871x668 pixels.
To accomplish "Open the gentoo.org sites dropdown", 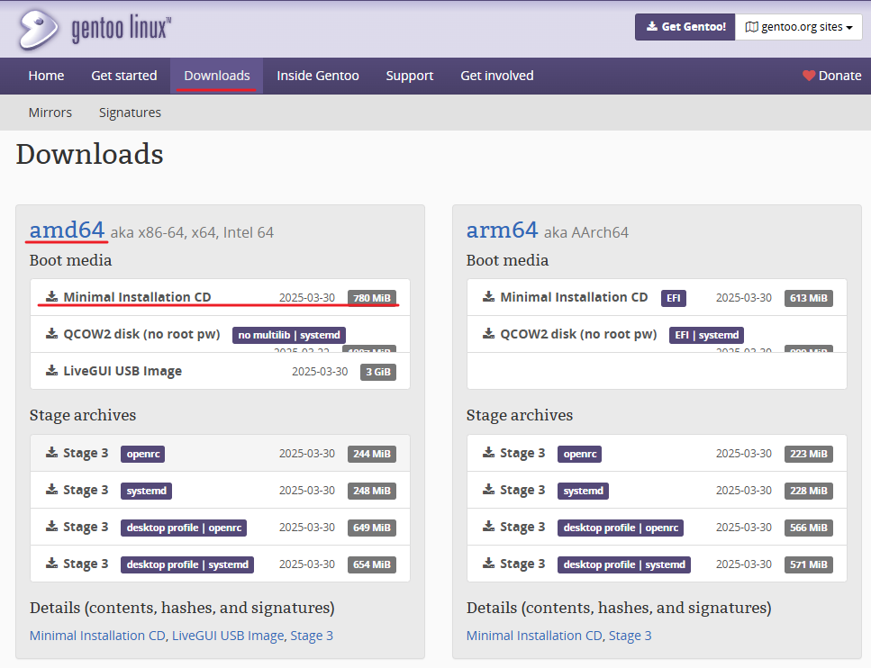I will (x=798, y=27).
